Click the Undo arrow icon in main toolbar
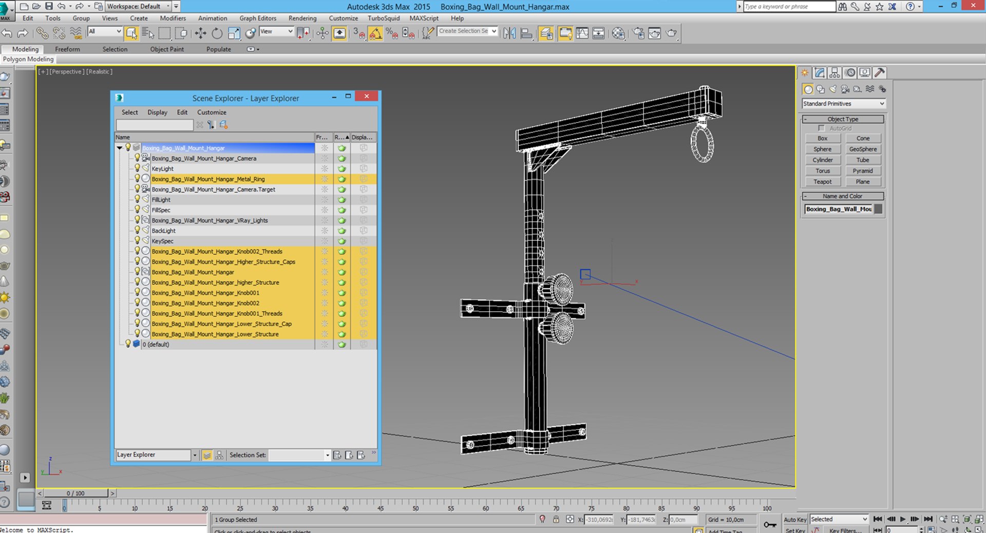 7,33
